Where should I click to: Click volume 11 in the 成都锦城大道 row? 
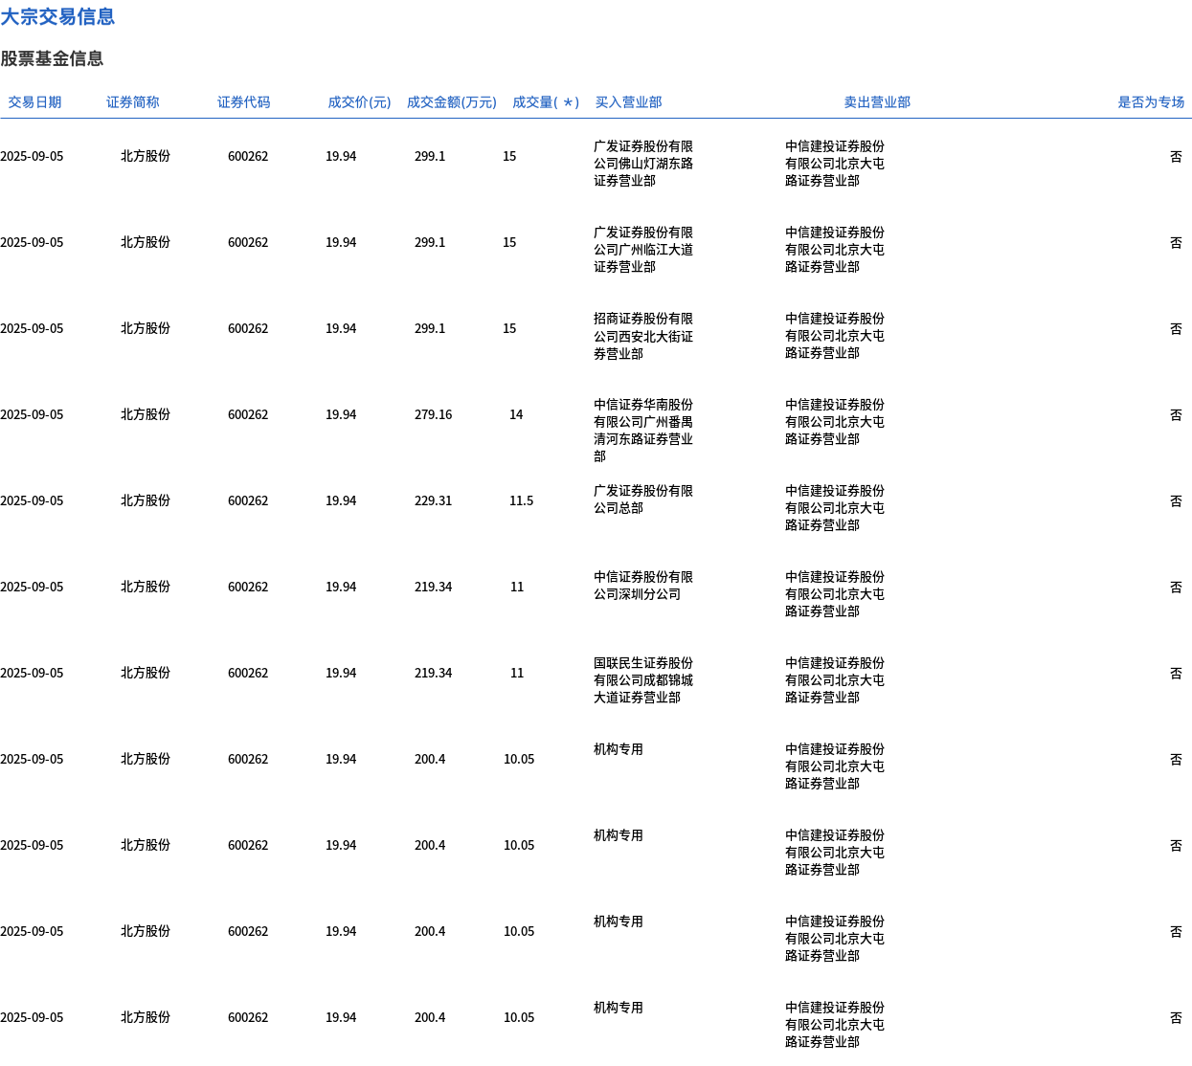pos(517,673)
